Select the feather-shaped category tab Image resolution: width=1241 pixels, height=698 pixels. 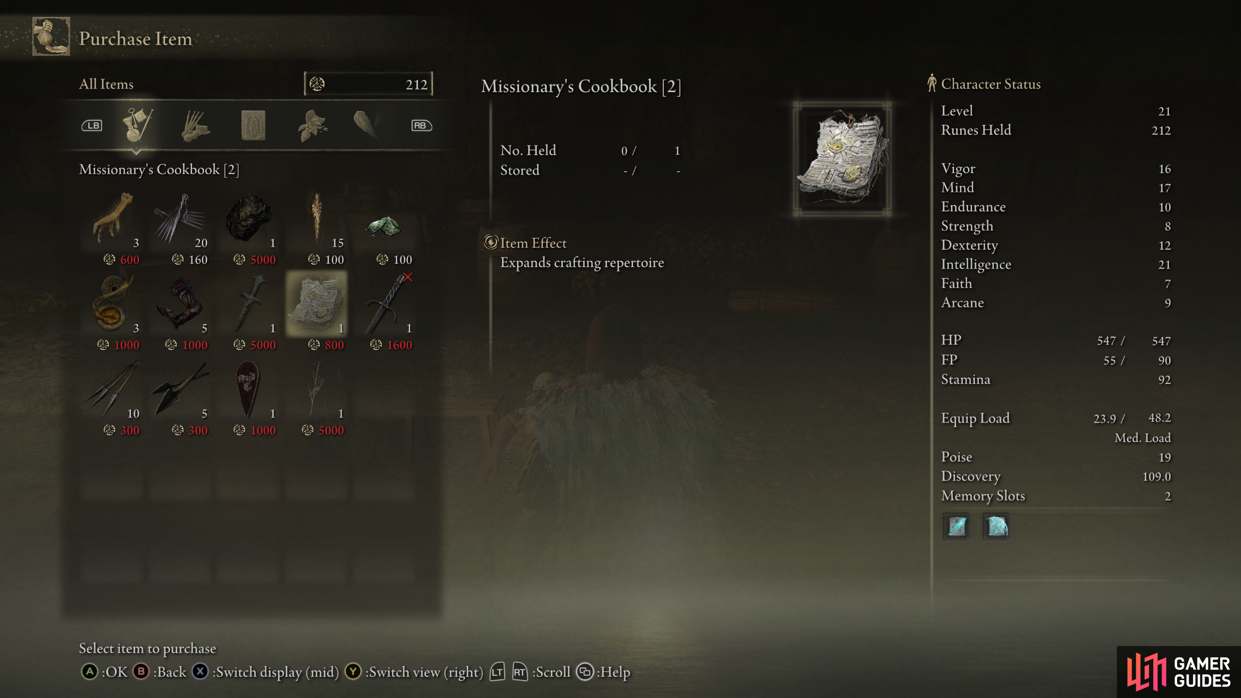(366, 125)
